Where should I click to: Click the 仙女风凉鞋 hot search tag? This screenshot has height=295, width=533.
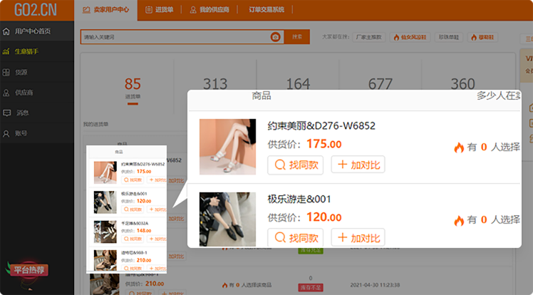coord(411,37)
